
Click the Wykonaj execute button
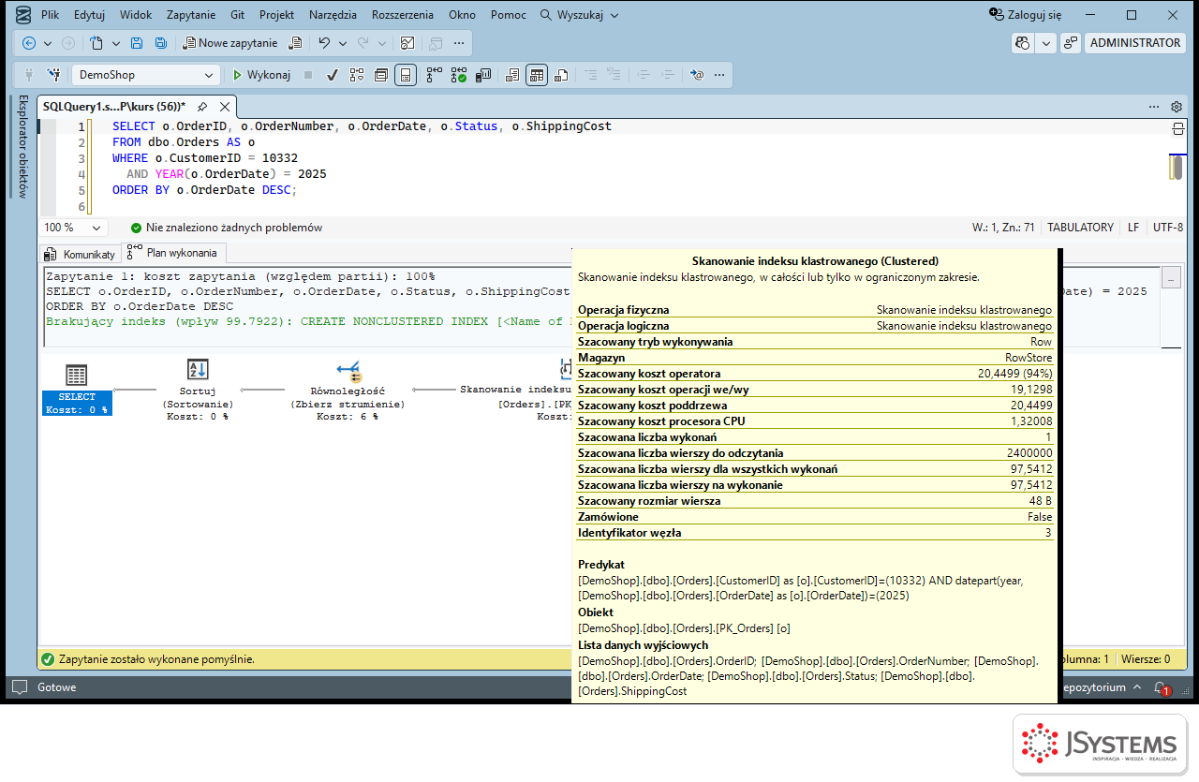[261, 75]
